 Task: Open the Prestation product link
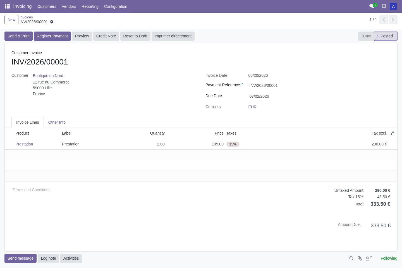click(x=24, y=144)
